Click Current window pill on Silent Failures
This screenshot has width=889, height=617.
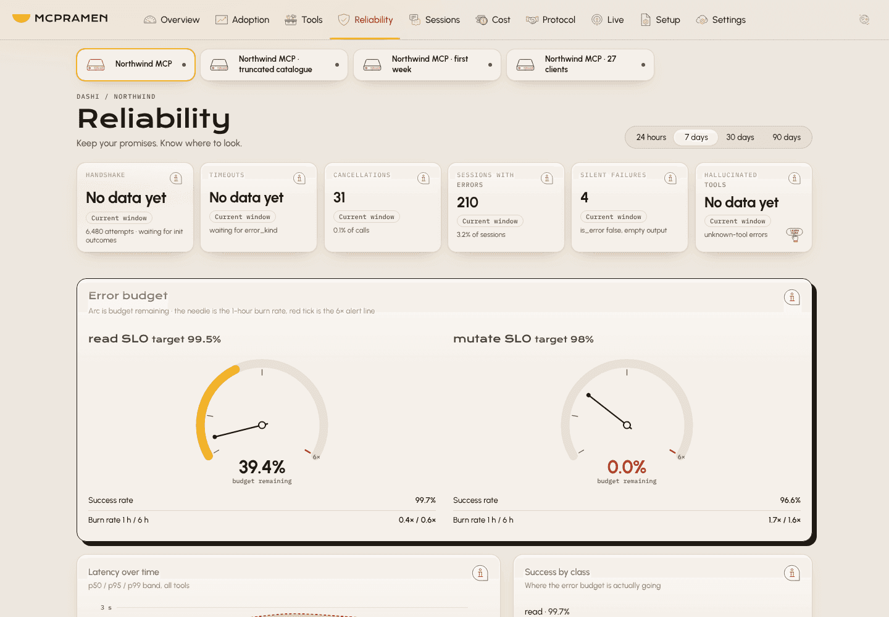pyautogui.click(x=614, y=217)
